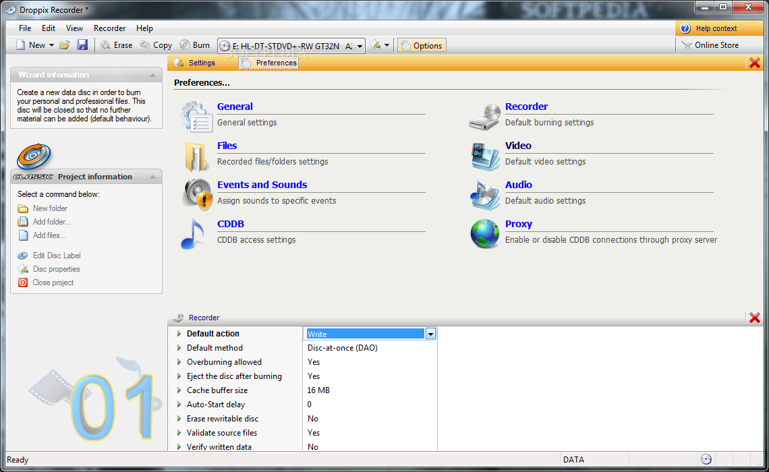Click the Burn toolbar button
769x472 pixels.
tap(195, 45)
